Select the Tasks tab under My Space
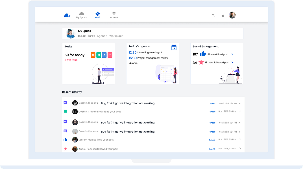Screen dimensions: 303x169 [x=91, y=36]
